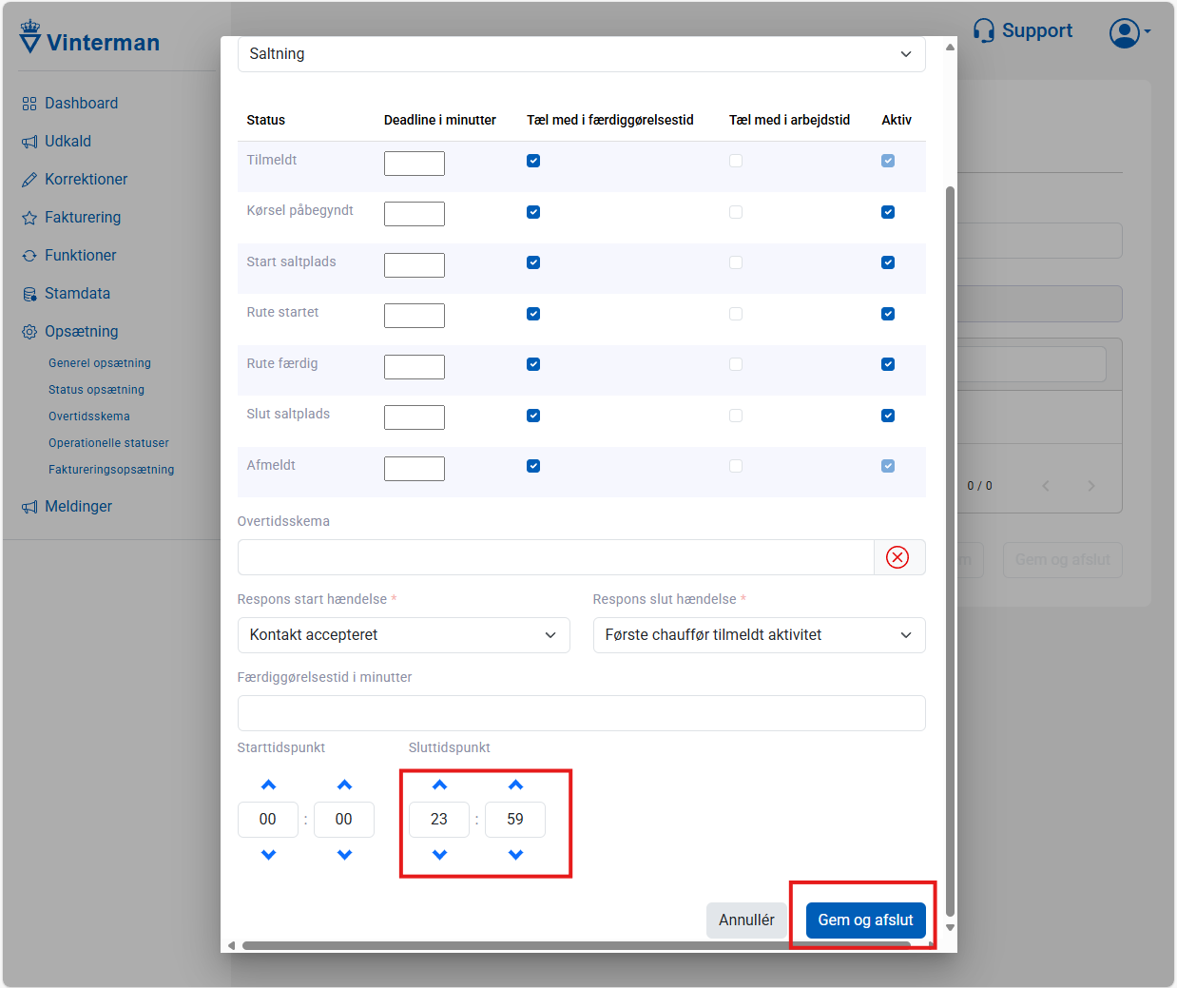Click the deadline field for Tilmeldt
This screenshot has height=988, width=1177.
click(x=415, y=164)
